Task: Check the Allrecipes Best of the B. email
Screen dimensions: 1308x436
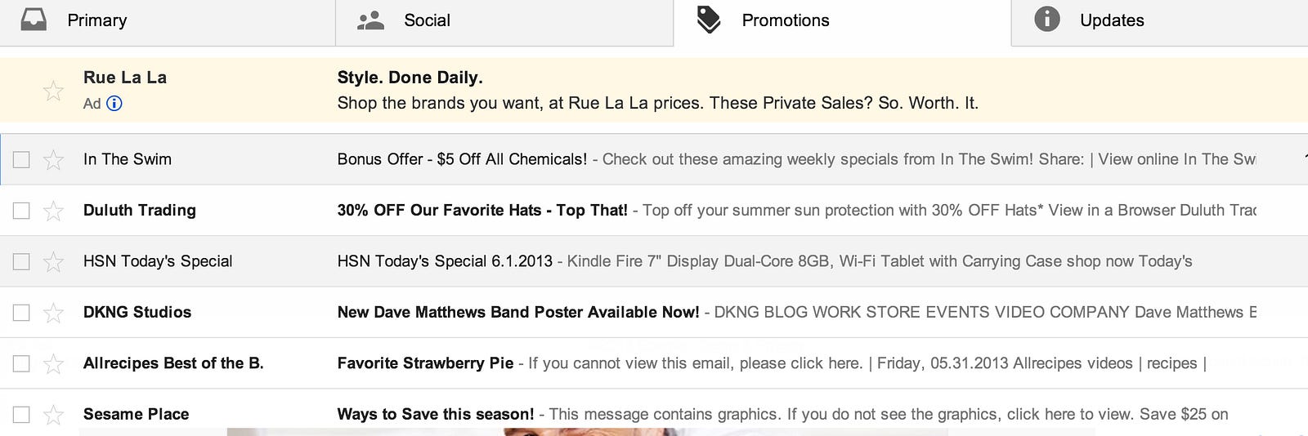Action: (21, 363)
